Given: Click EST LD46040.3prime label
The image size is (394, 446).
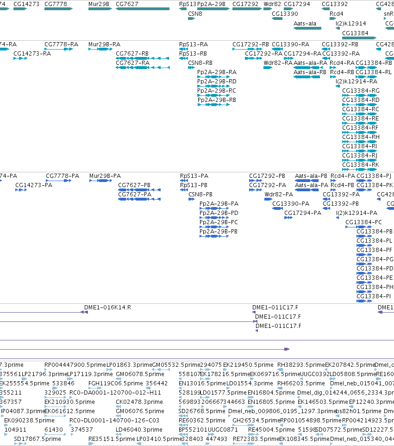Looking at the screenshot, I should [x=139, y=429].
